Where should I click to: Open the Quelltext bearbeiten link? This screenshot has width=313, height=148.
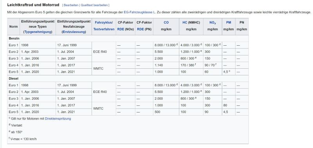click(x=94, y=5)
